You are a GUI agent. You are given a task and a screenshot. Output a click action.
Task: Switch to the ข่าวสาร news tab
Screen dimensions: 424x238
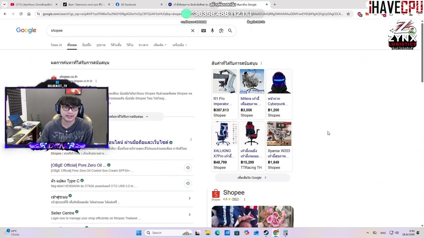tap(143, 45)
